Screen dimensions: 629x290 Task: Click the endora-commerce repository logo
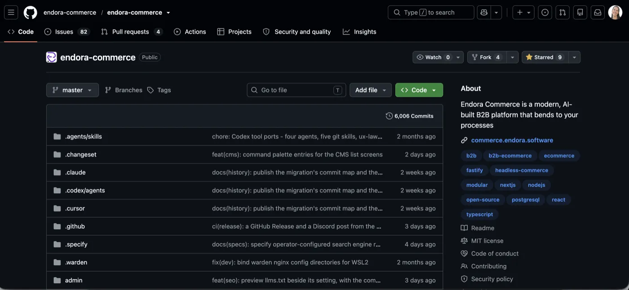[52, 57]
